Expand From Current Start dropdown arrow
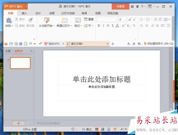This screenshot has width=178, height=135. click(54, 26)
